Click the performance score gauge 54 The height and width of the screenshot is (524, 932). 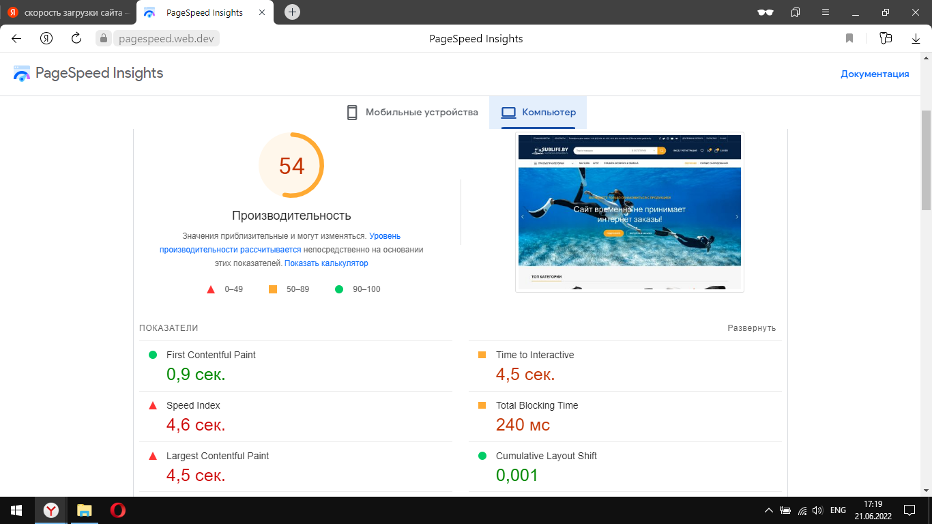coord(291,166)
